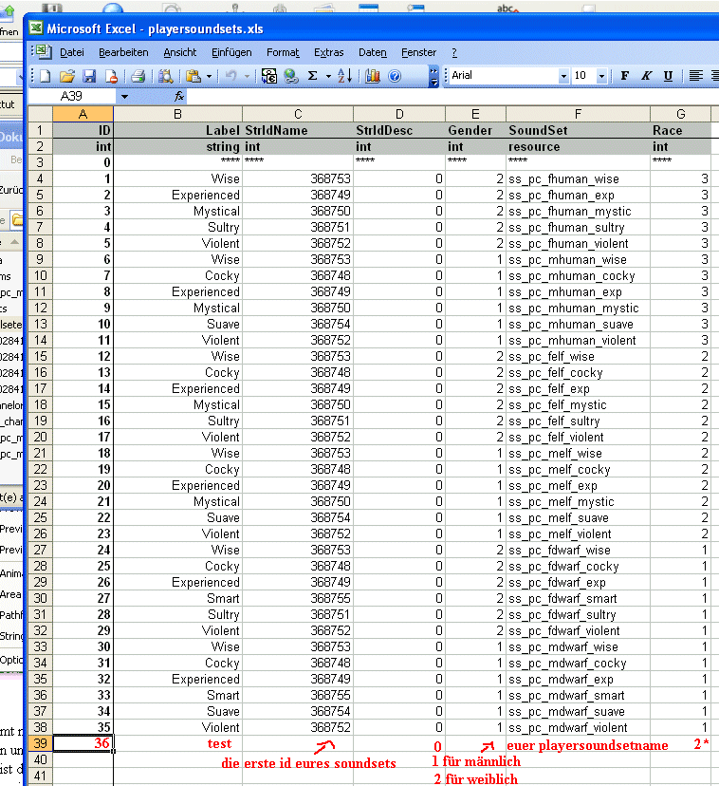The image size is (719, 786).
Task: Click the AutoSum sigma icon
Action: [314, 76]
